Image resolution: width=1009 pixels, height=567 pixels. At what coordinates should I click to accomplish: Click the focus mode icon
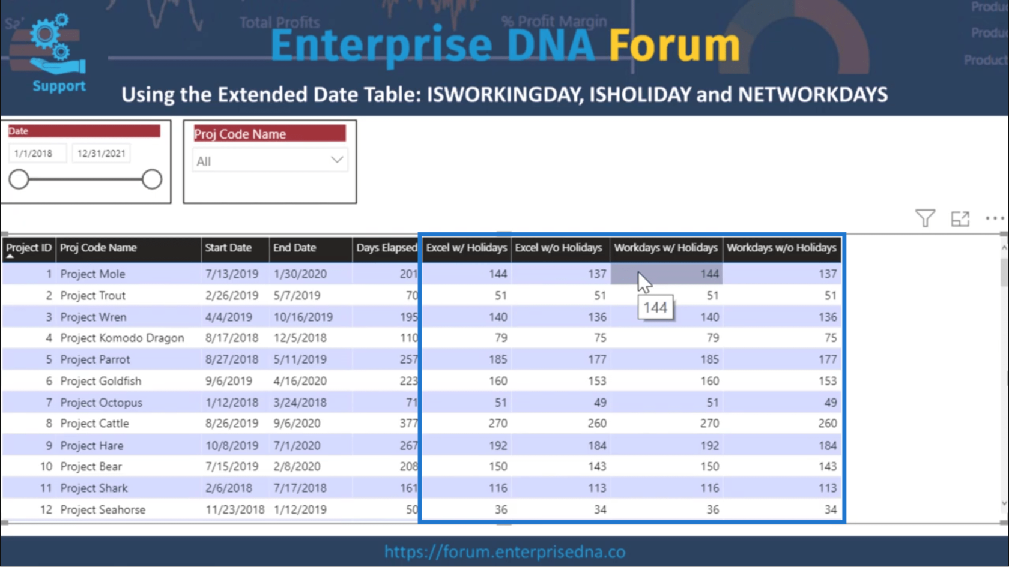[960, 218]
